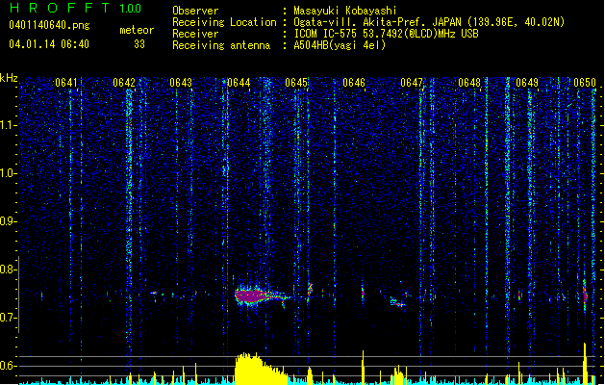605x385 pixels.
Task: Click the Observer field label
Action: [x=195, y=11]
